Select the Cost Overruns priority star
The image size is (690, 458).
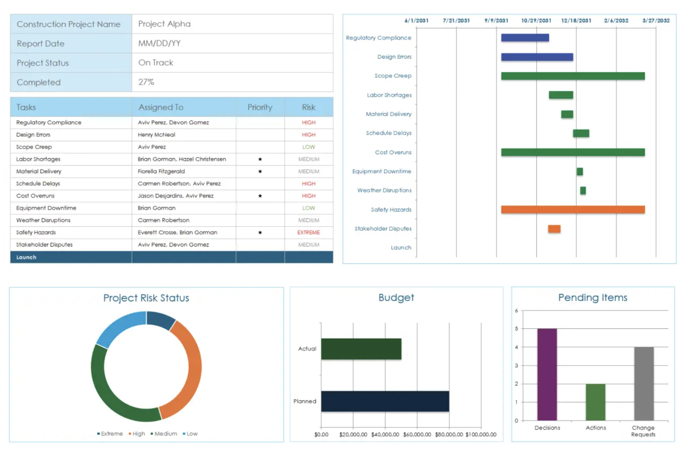tap(260, 196)
